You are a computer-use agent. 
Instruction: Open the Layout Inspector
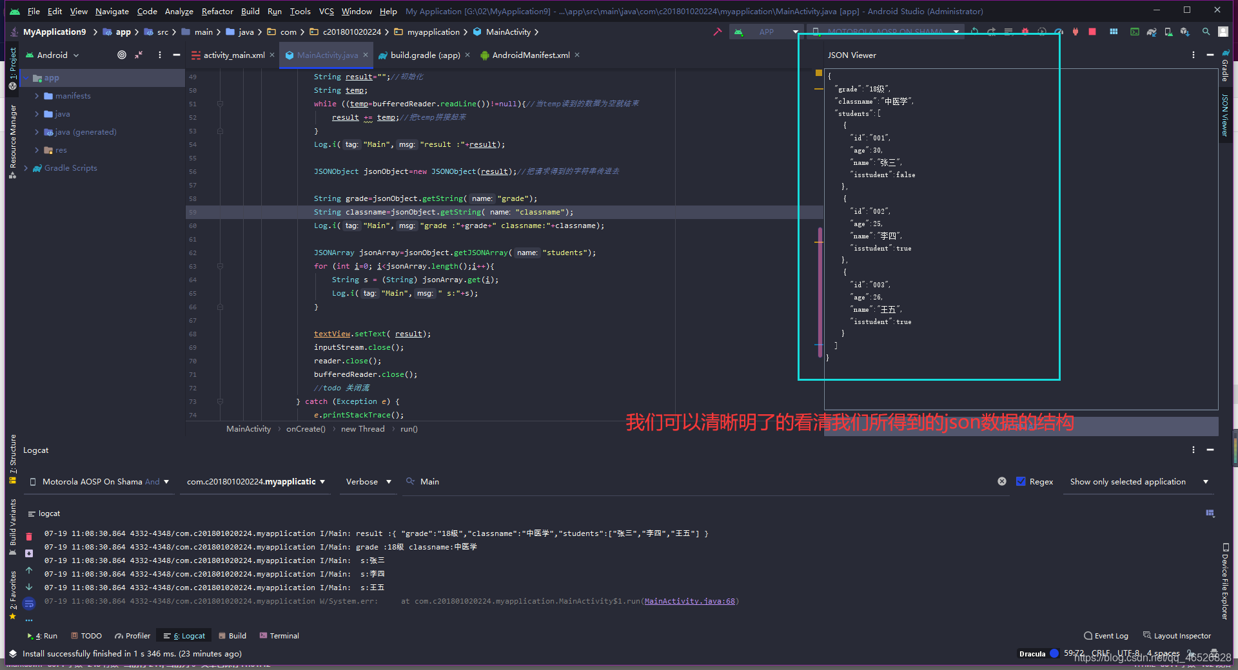1177,635
